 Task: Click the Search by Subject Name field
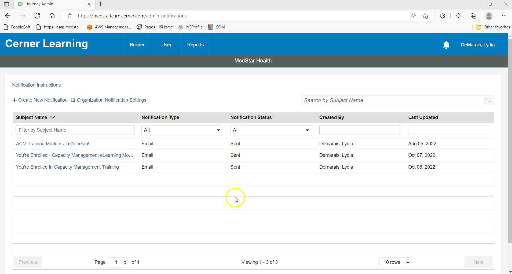[393, 100]
